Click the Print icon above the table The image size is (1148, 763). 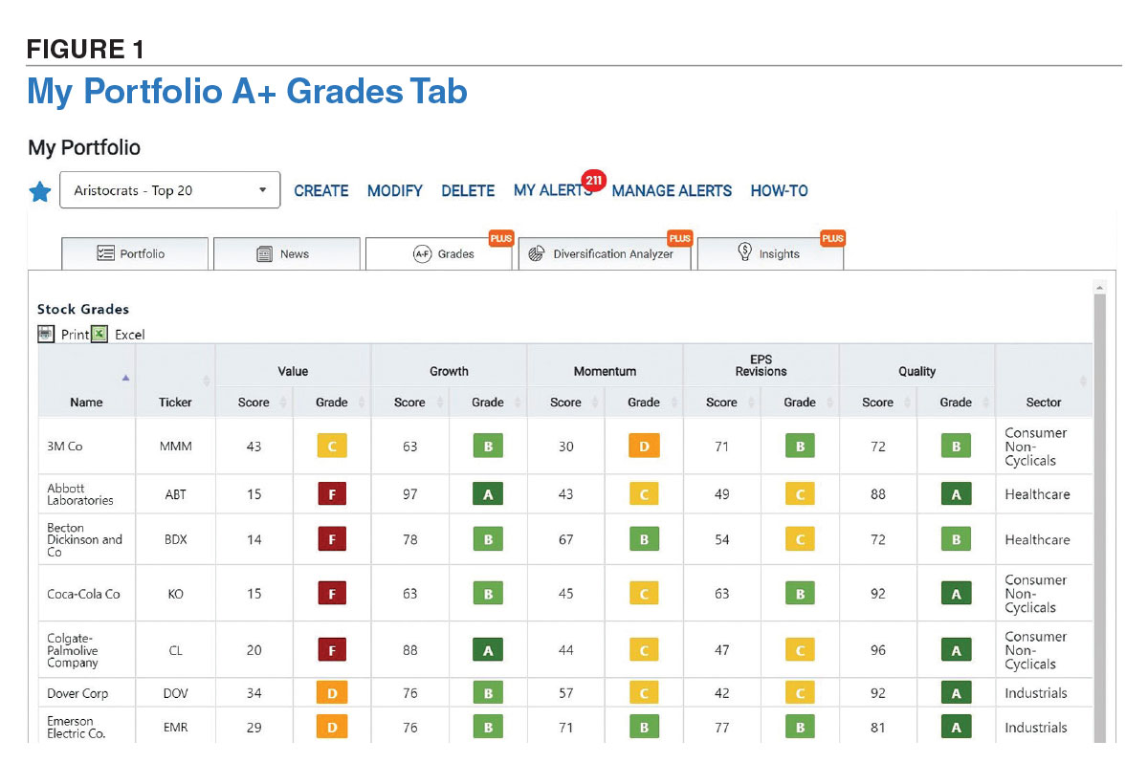click(x=46, y=334)
